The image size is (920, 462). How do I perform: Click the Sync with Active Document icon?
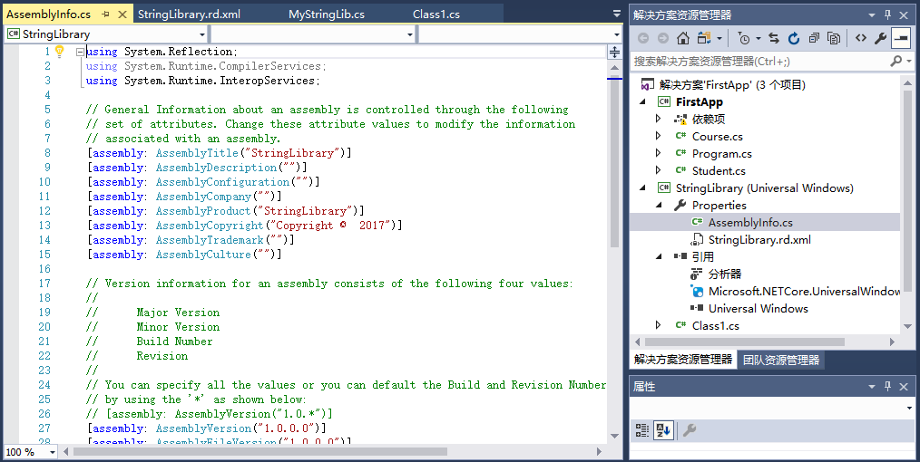(x=774, y=38)
